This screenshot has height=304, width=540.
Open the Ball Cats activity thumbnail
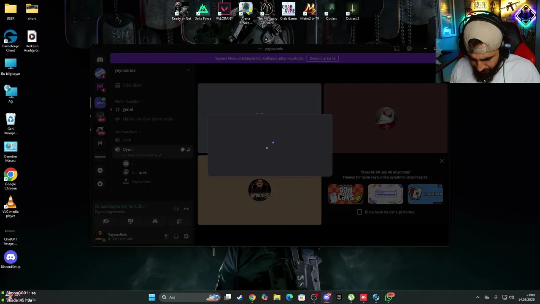(346, 194)
